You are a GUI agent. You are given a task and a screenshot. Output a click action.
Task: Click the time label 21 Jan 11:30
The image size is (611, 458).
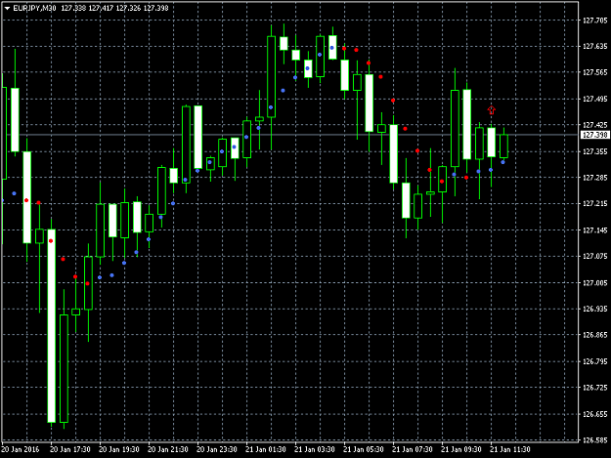coord(510,449)
